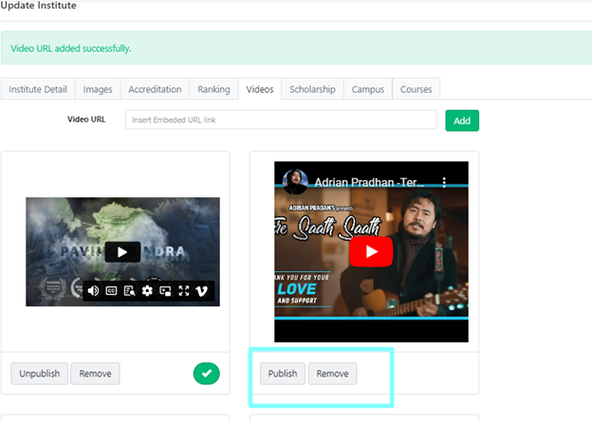Switch to Campus tab
This screenshot has height=422, width=592.
point(368,89)
